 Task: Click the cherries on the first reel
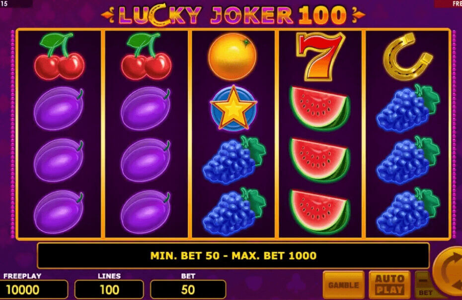coord(59,56)
